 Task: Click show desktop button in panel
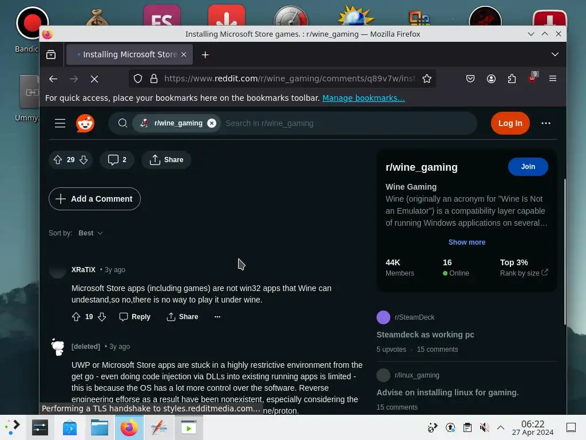click(571, 427)
